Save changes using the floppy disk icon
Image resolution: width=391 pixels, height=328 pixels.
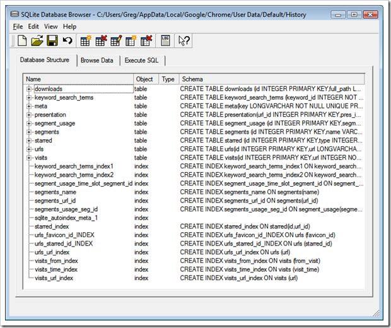click(52, 42)
